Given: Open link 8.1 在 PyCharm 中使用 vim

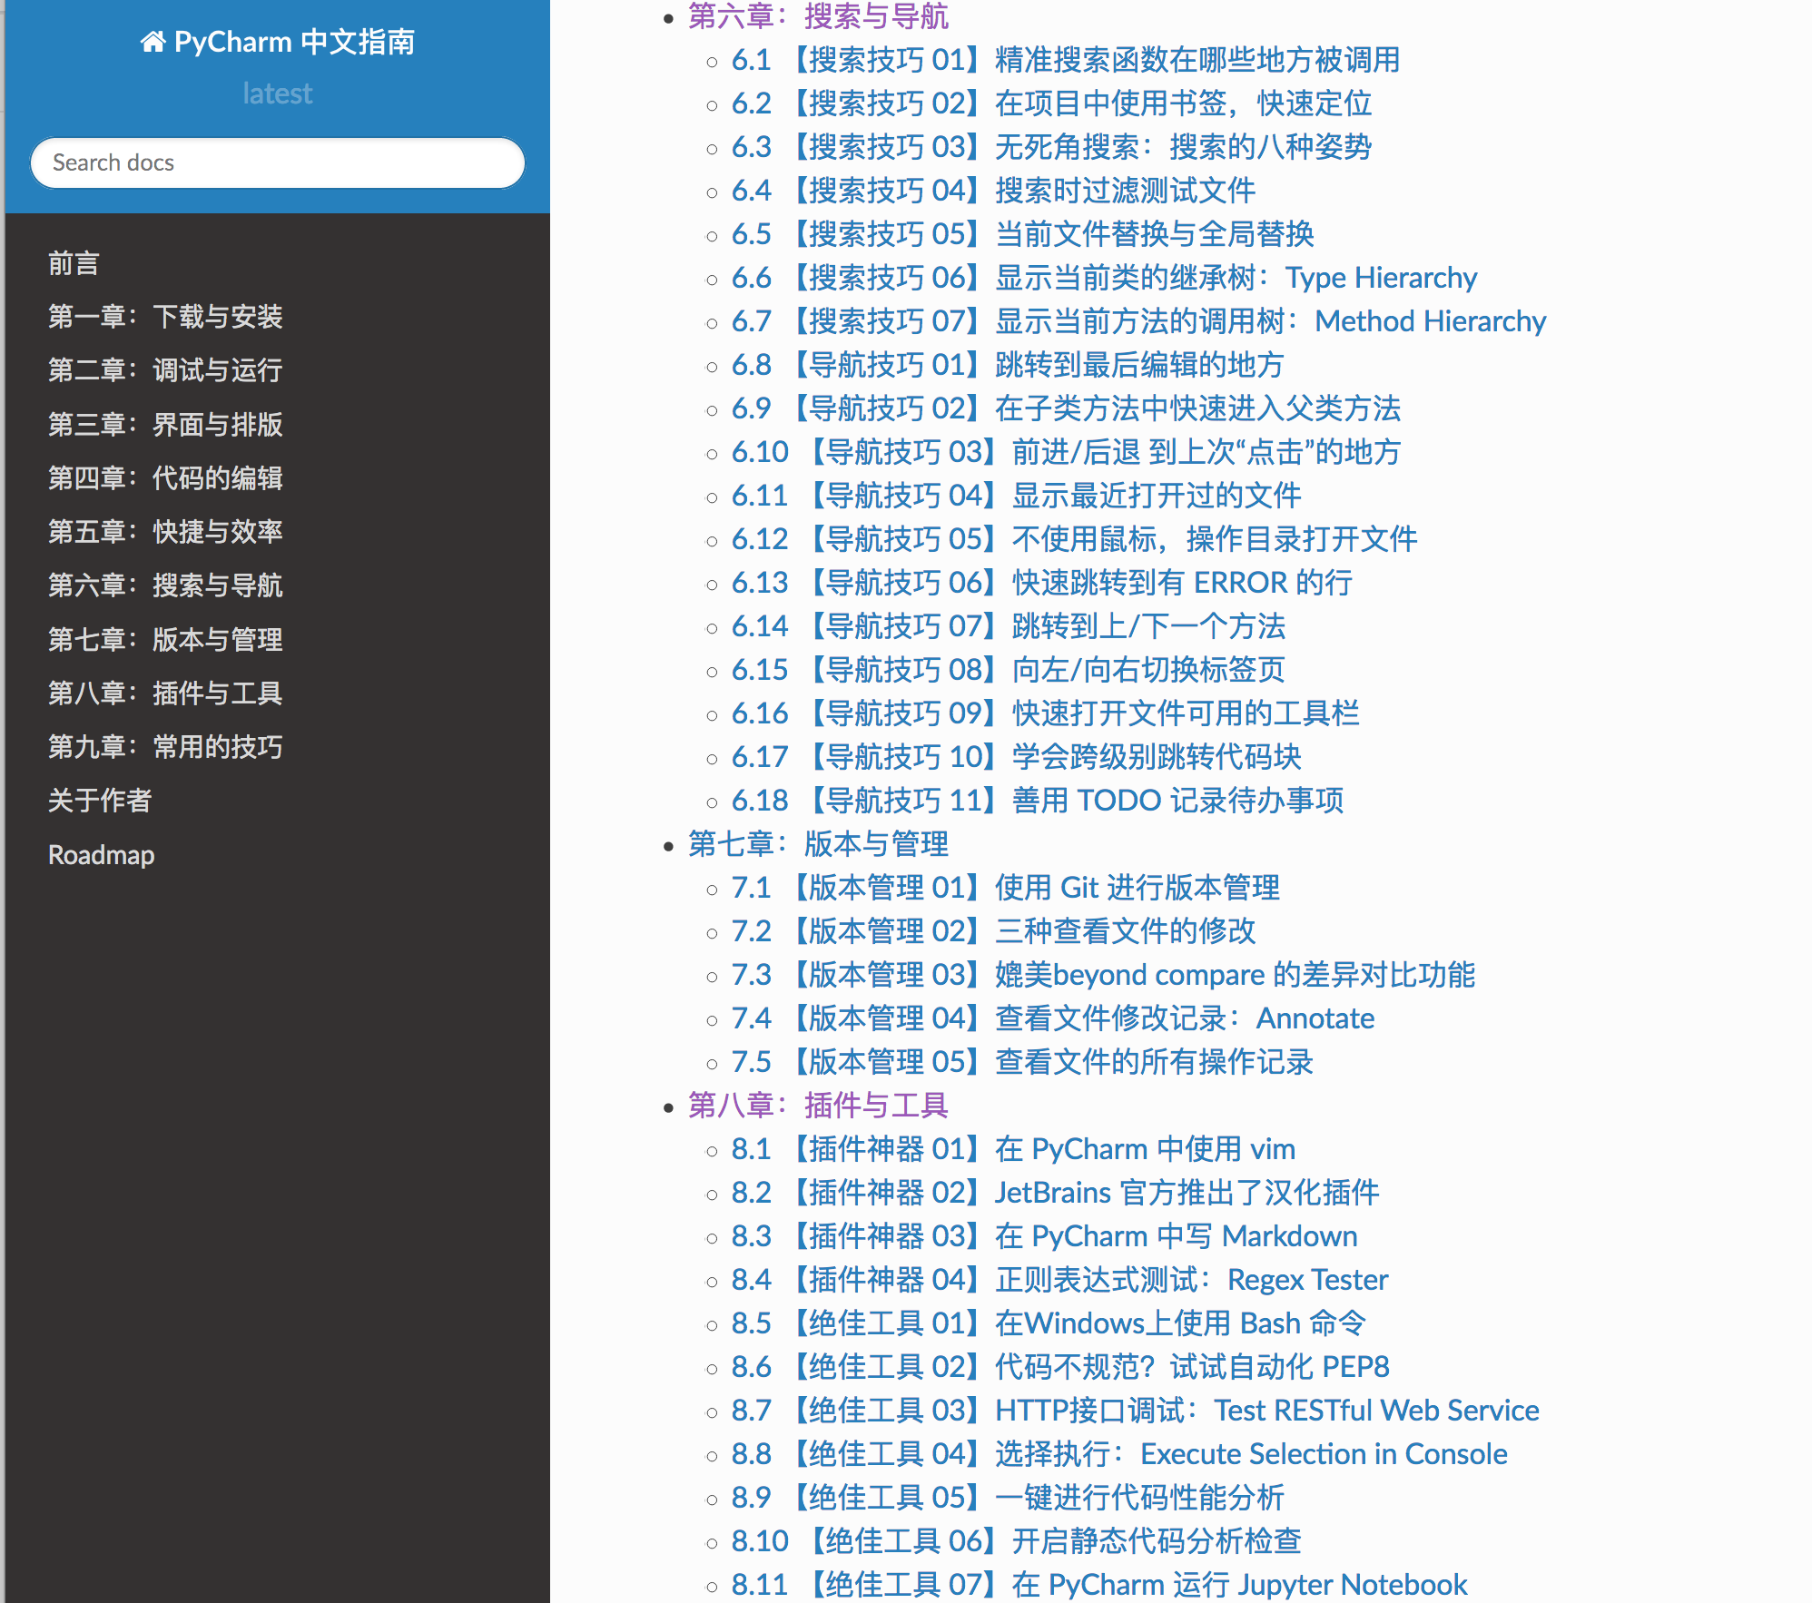Looking at the screenshot, I should pyautogui.click(x=1014, y=1149).
